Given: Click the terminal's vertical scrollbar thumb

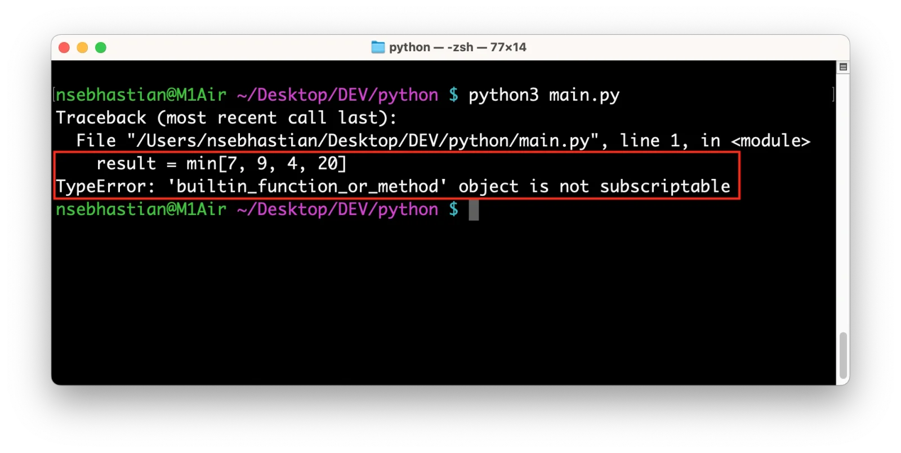Looking at the screenshot, I should (x=843, y=355).
